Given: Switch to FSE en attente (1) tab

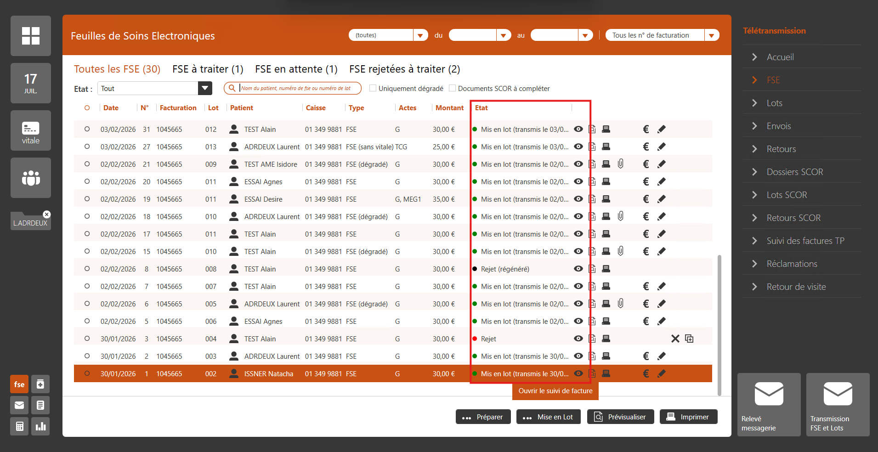Looking at the screenshot, I should (x=296, y=69).
